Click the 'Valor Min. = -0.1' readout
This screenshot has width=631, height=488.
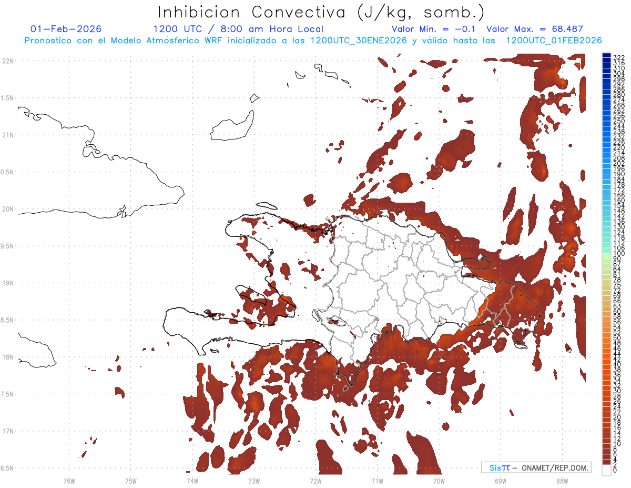(434, 29)
